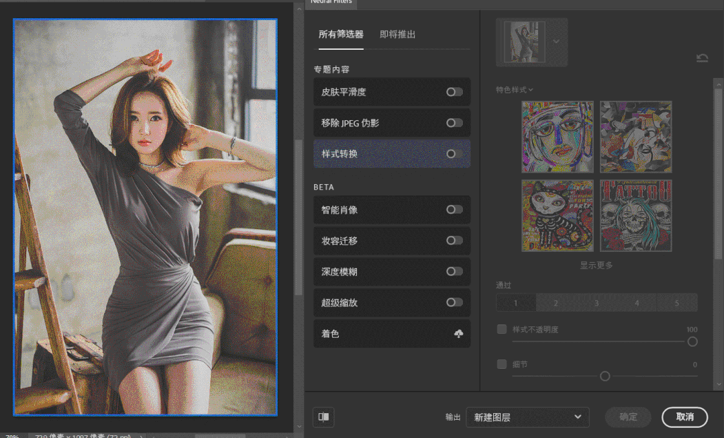Click the reset arrow icon in right panel
Image resolution: width=724 pixels, height=438 pixels.
click(703, 58)
